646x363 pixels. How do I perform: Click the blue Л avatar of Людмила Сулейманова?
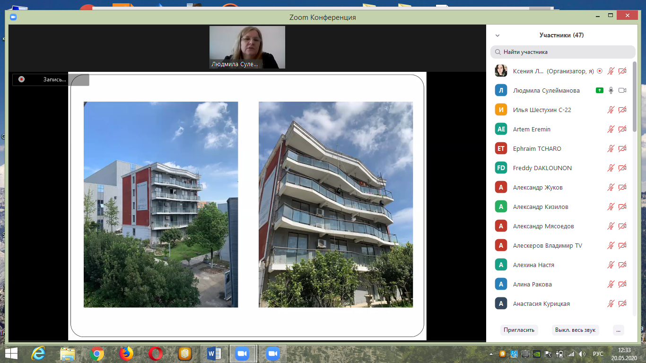point(501,90)
